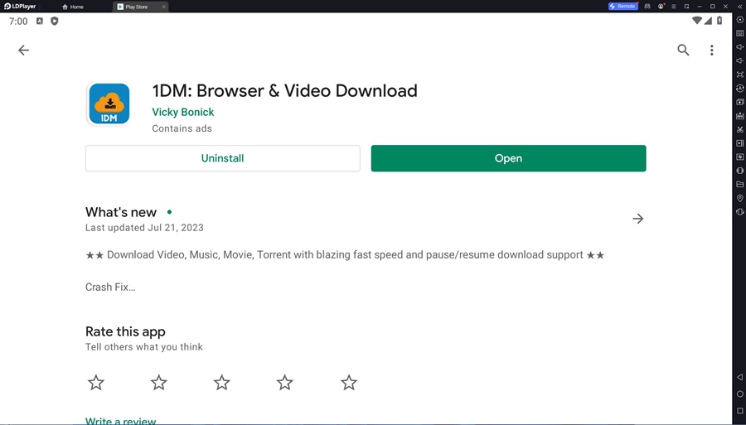Open the three-dot overflow menu
The image size is (746, 425).
712,50
